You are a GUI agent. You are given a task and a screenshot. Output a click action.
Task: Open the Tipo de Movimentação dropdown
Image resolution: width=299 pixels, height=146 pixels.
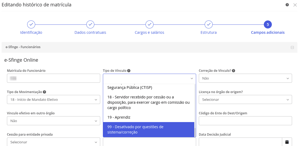[x=53, y=99]
